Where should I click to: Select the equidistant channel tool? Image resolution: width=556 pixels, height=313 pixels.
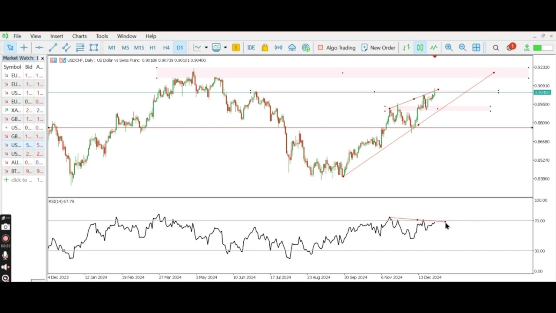66,48
